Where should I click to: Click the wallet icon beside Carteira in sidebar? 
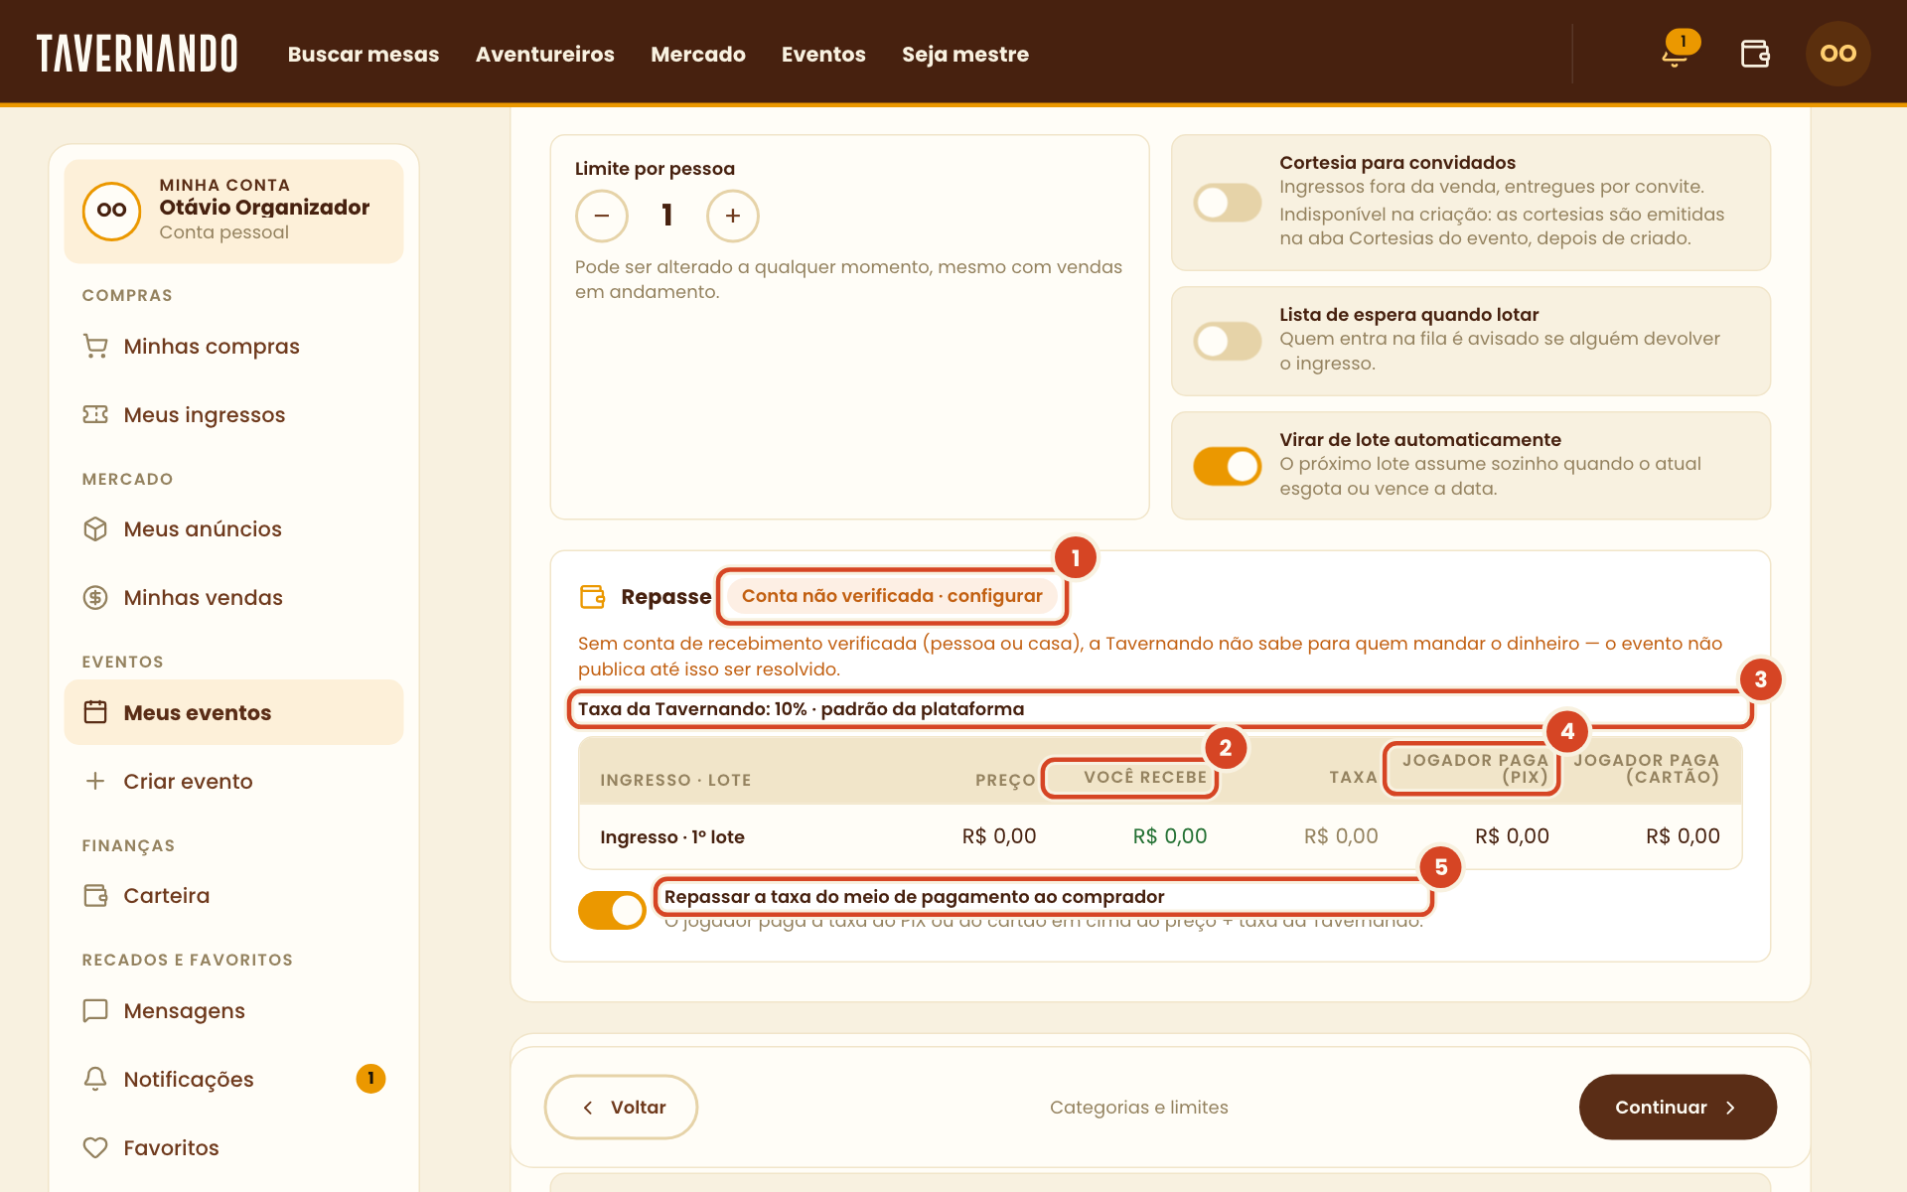(x=95, y=895)
